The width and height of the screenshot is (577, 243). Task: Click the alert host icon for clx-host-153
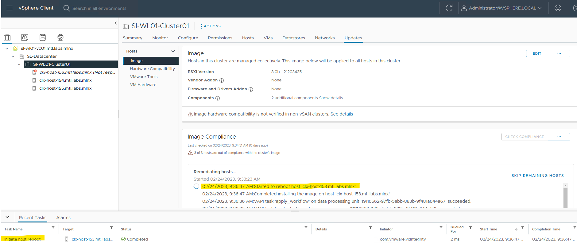coord(34,72)
